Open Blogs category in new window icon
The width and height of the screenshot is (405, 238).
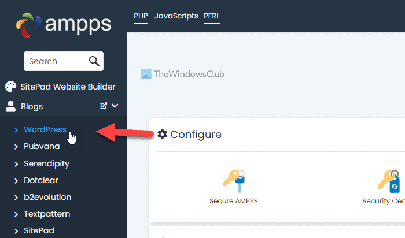click(104, 106)
